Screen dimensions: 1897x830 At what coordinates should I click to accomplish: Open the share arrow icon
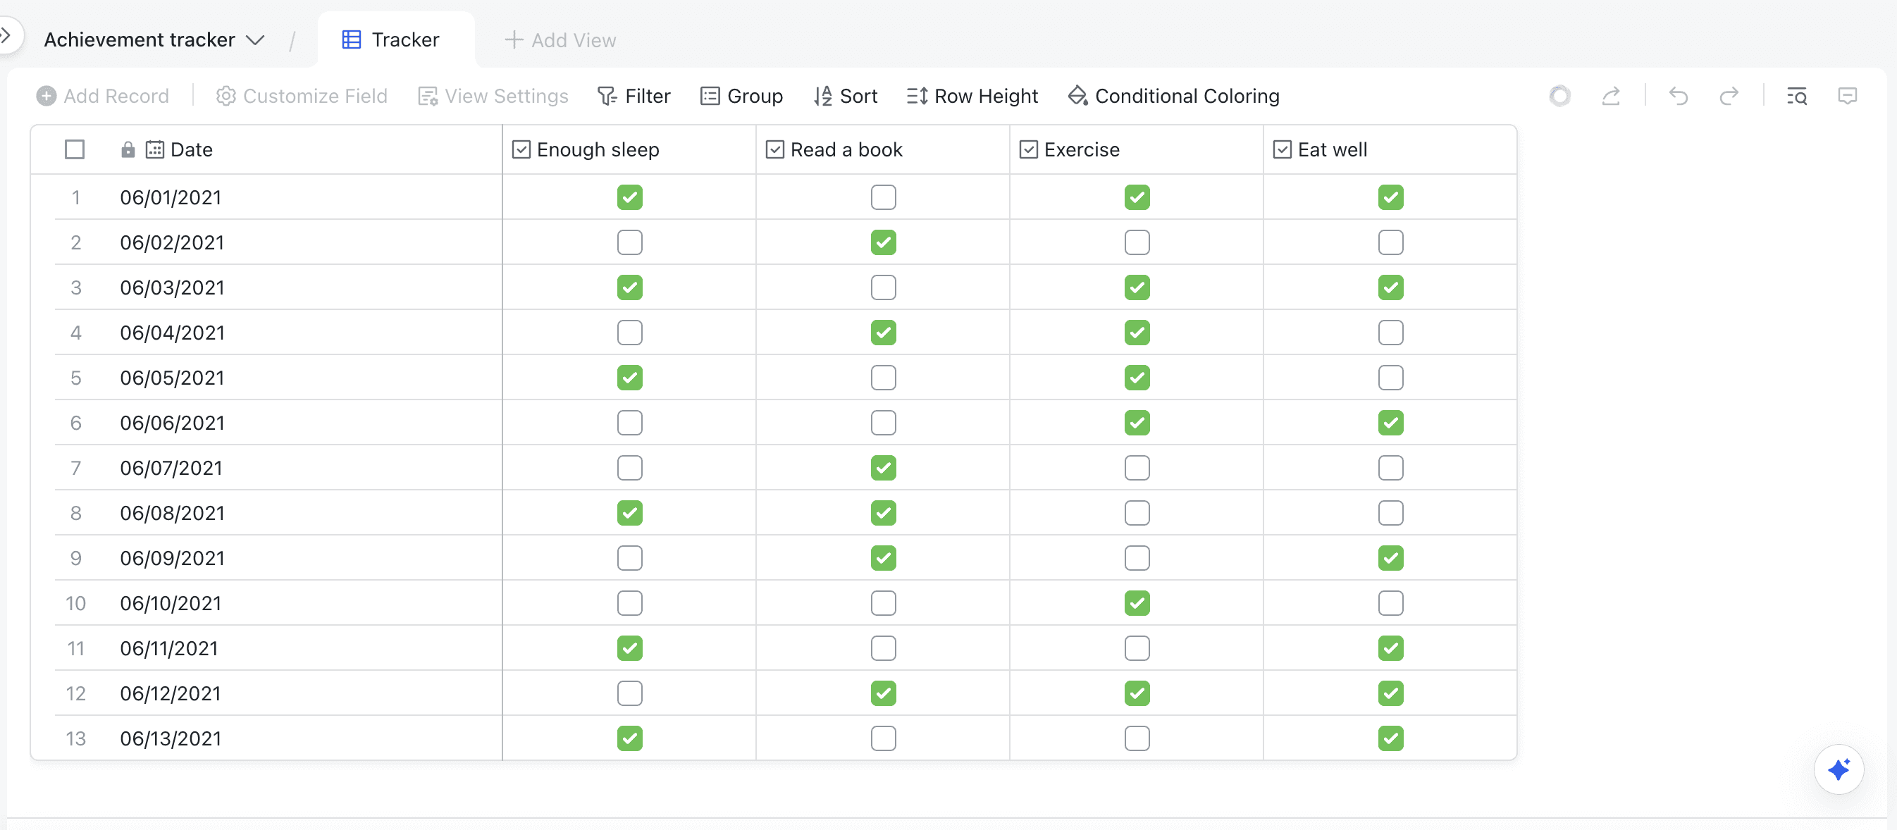1612,96
